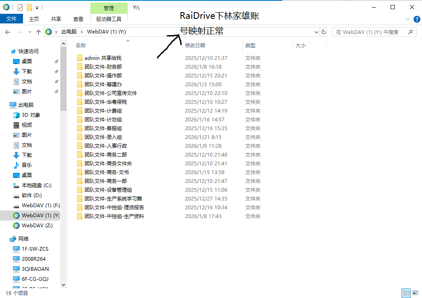
Task: Click 此电脑 in the address bar breadcrumb
Action: pyautogui.click(x=69, y=32)
